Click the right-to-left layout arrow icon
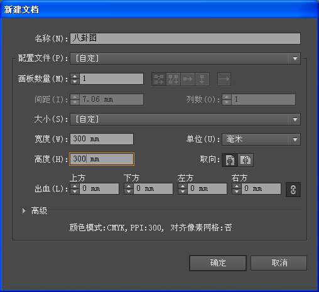The height and width of the screenshot is (292, 319). click(x=224, y=79)
